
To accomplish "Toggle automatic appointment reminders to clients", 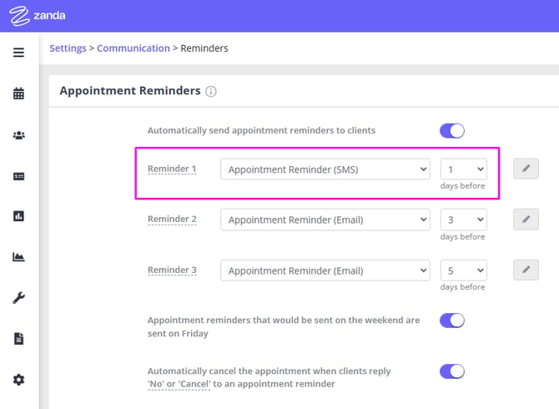I will pyautogui.click(x=451, y=130).
